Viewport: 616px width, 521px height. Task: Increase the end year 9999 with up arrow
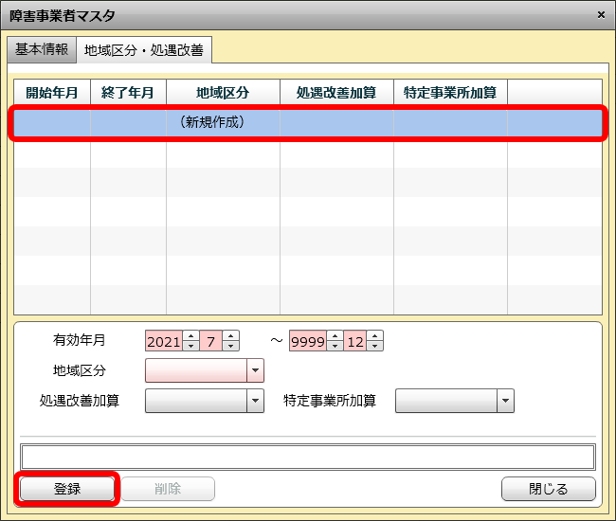[335, 335]
